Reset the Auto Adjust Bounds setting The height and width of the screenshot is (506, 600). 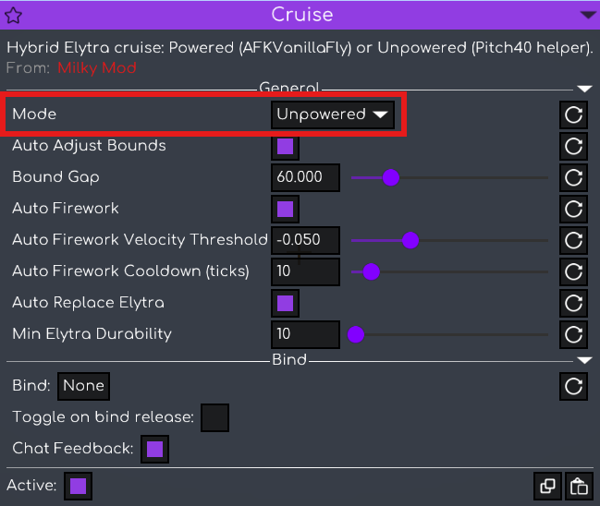pyautogui.click(x=573, y=146)
